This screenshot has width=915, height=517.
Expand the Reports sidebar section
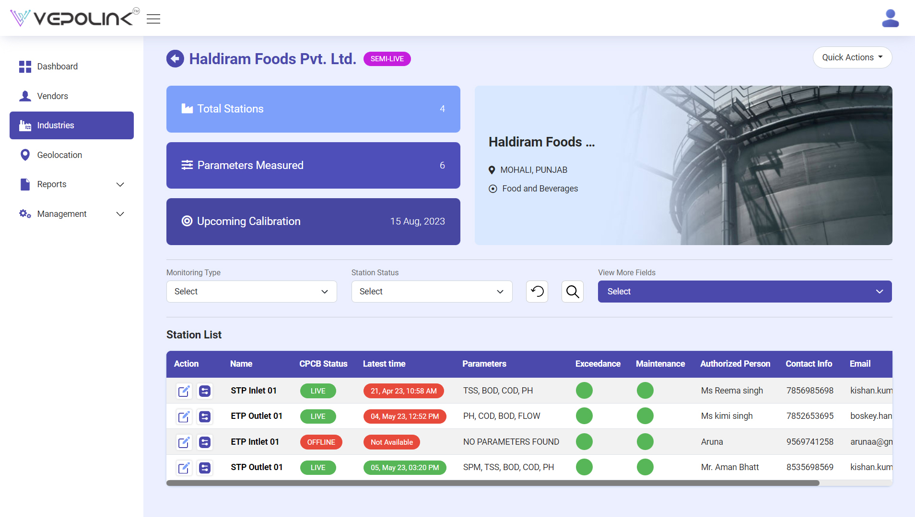[x=71, y=184]
